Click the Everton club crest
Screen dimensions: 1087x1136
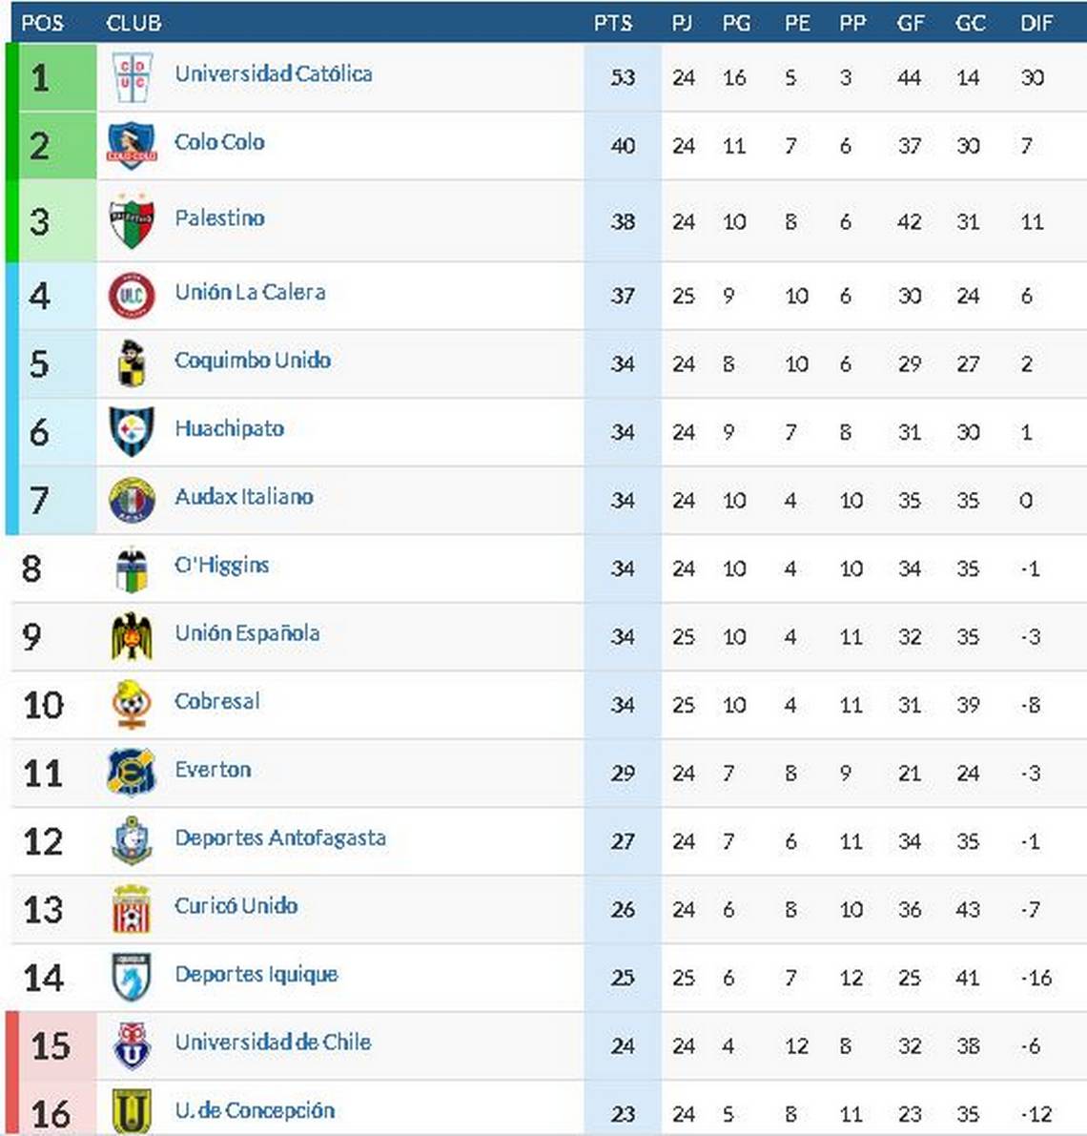[132, 773]
